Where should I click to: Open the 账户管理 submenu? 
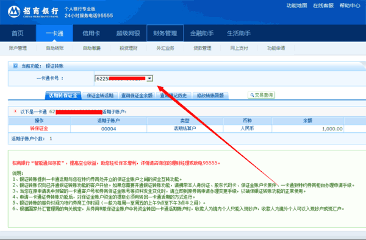(18, 48)
